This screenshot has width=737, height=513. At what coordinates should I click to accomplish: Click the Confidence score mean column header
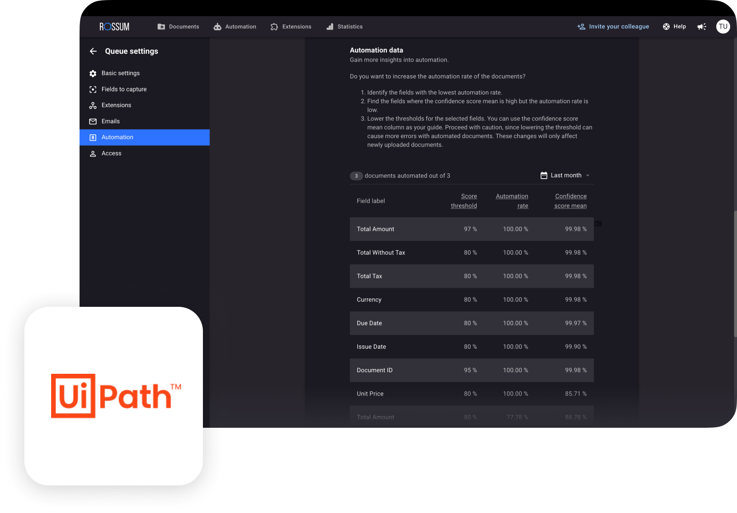[570, 201]
